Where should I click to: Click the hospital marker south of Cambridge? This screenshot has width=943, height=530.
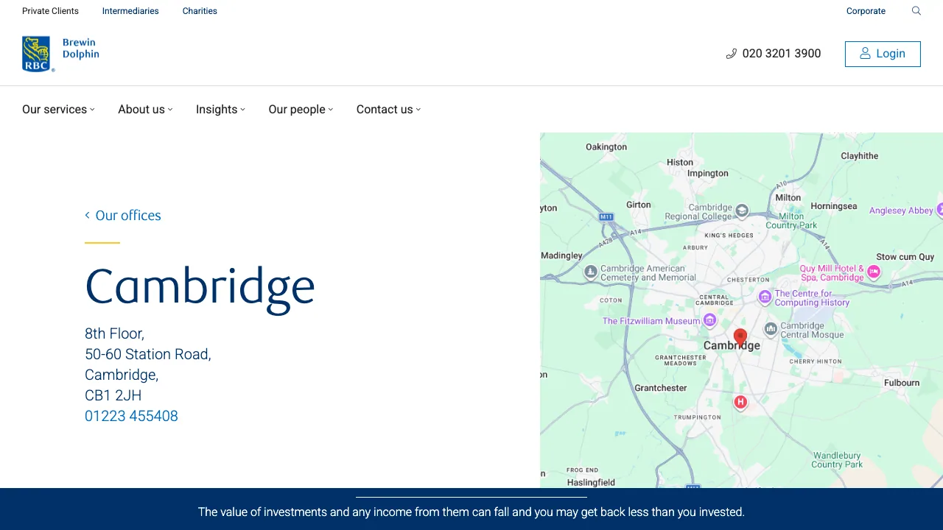740,402
